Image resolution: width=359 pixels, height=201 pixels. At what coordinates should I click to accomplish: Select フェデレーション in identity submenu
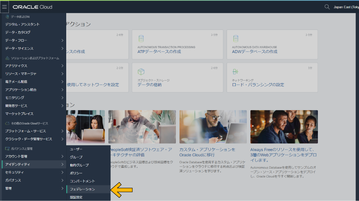click(x=89, y=189)
